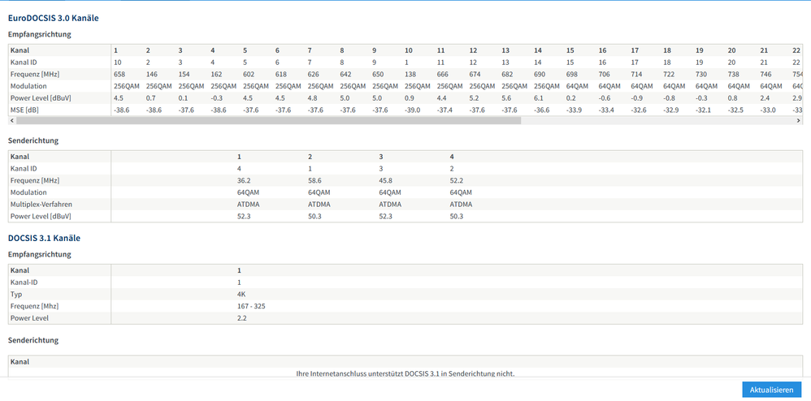
Task: Click frequency value 698
Action: point(572,75)
